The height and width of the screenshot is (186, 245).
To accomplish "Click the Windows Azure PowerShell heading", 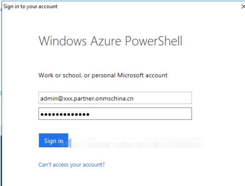I will 110,41.
